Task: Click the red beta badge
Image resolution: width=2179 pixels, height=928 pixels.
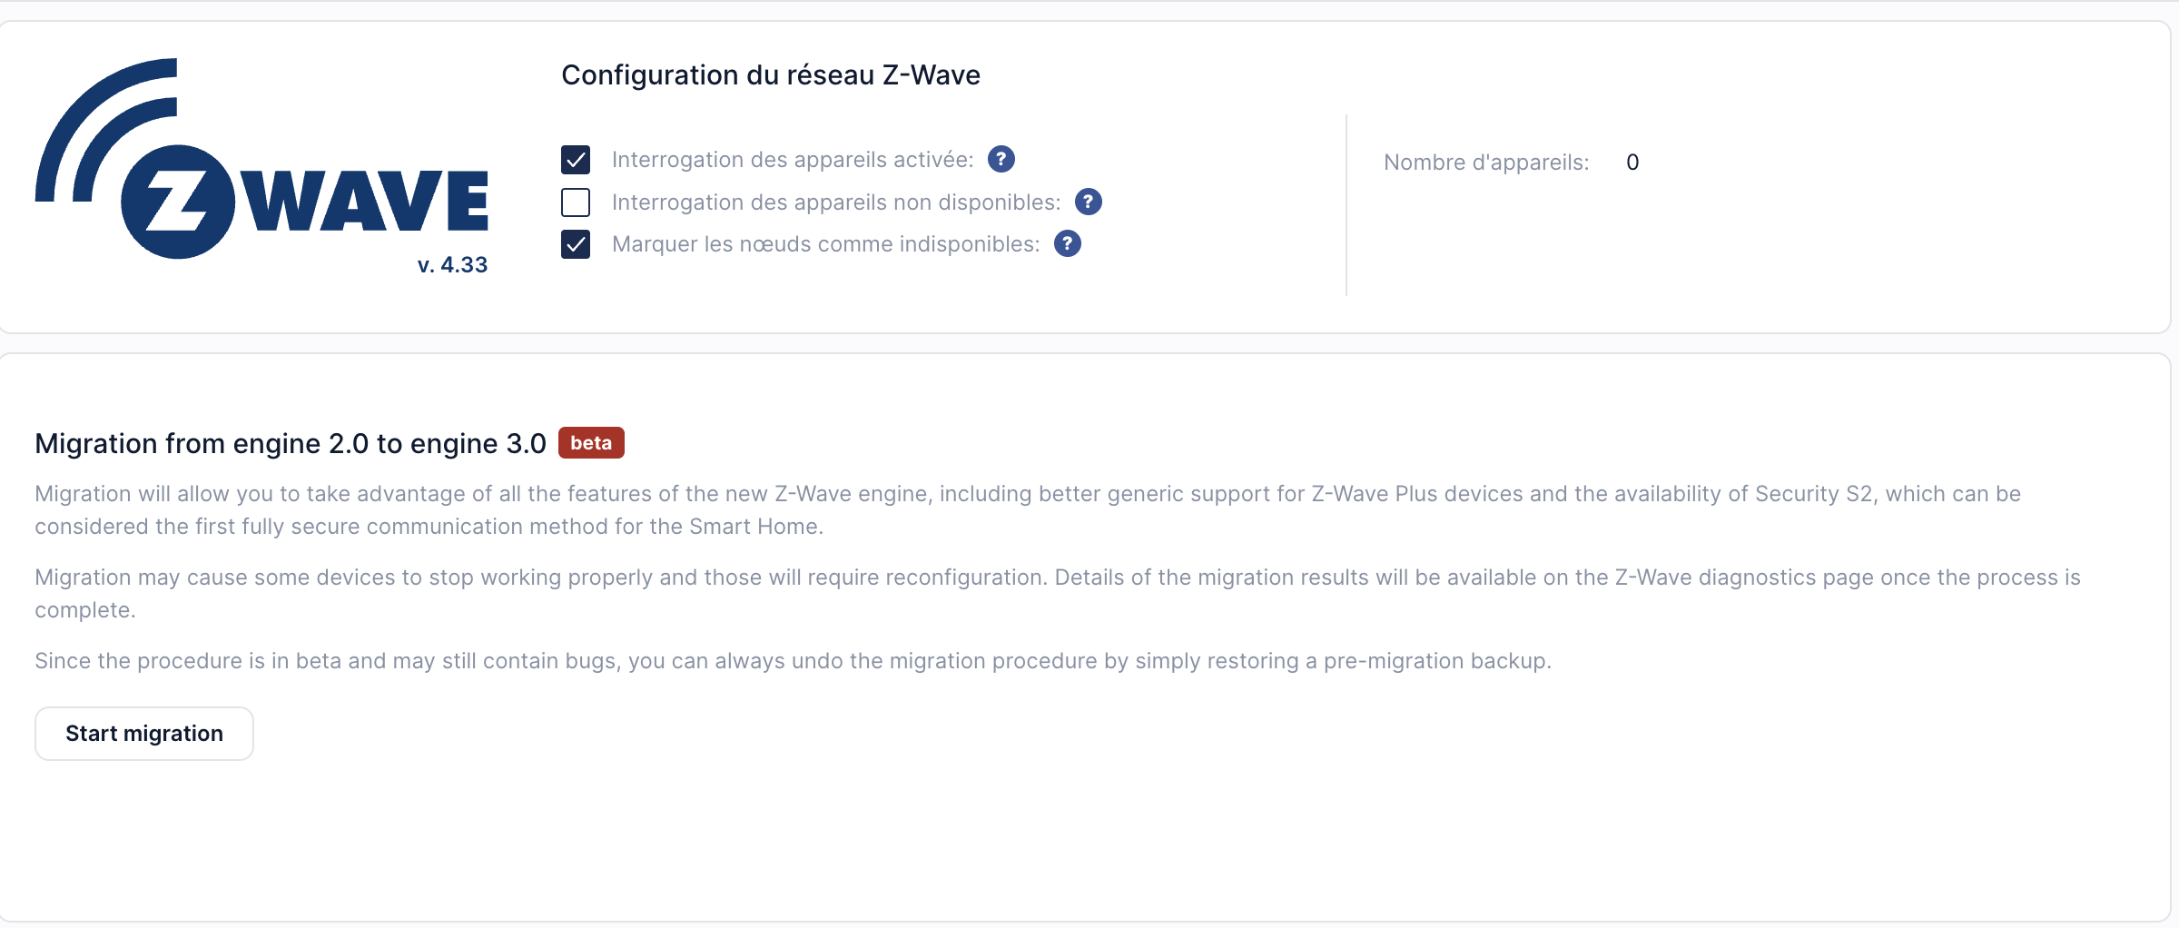Action: coord(591,443)
